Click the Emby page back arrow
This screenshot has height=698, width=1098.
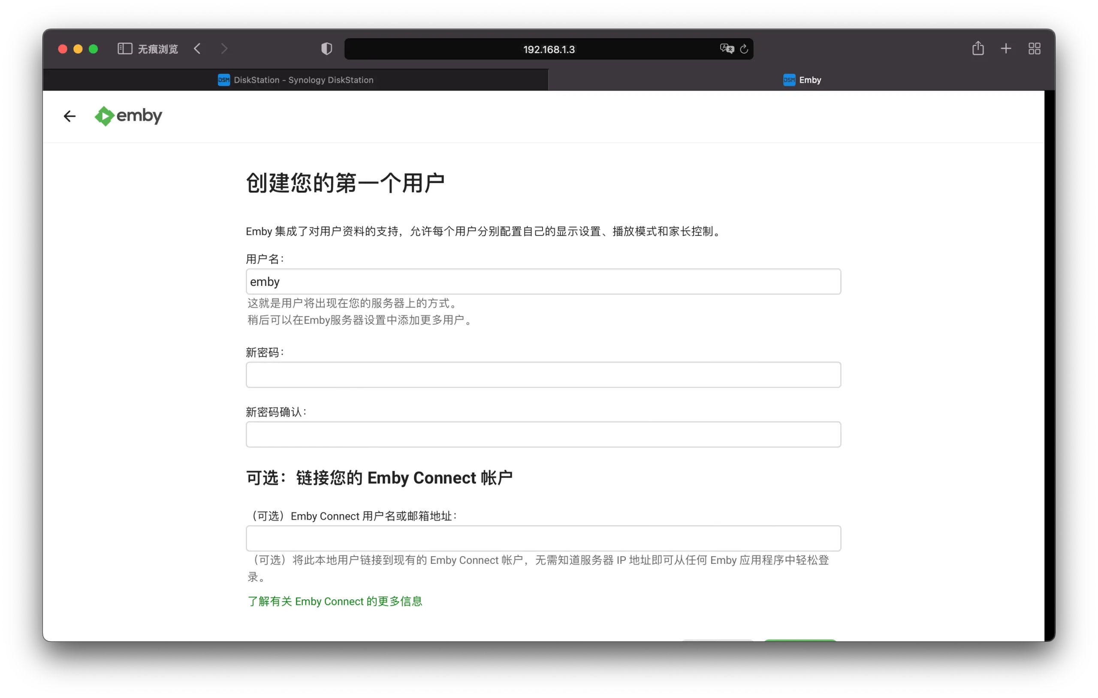click(69, 116)
